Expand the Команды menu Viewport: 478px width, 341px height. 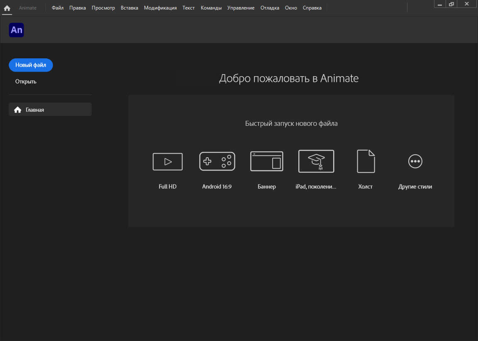[x=211, y=8]
